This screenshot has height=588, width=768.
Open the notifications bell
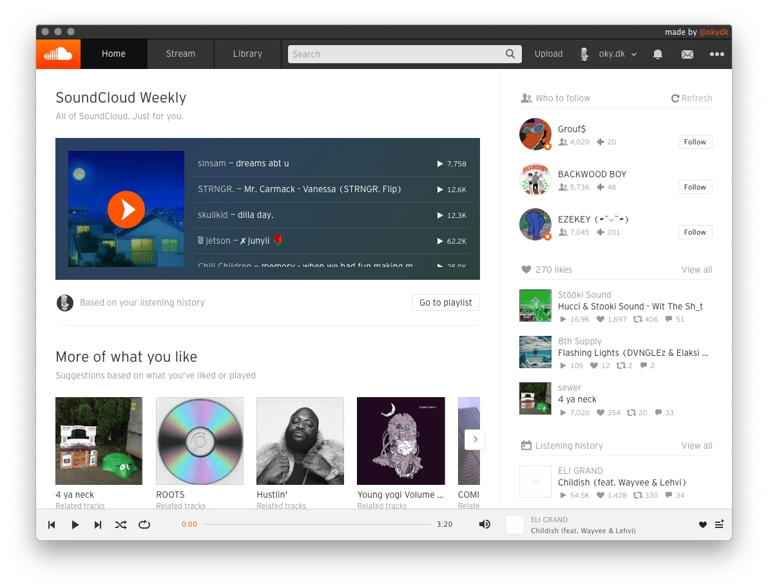658,54
